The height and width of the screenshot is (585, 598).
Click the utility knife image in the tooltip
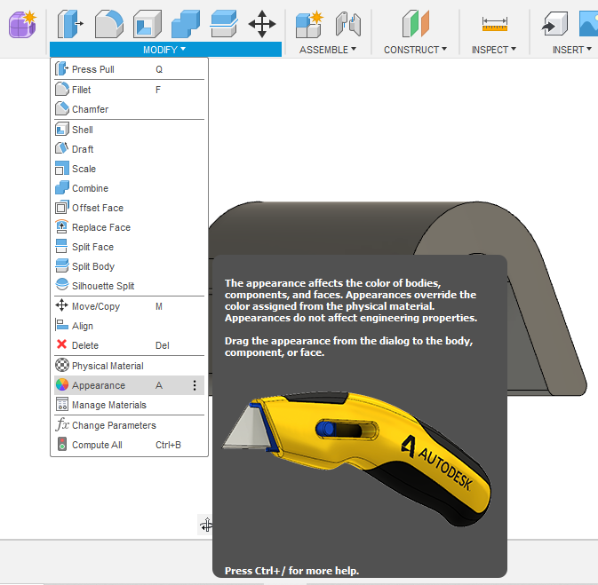point(356,458)
